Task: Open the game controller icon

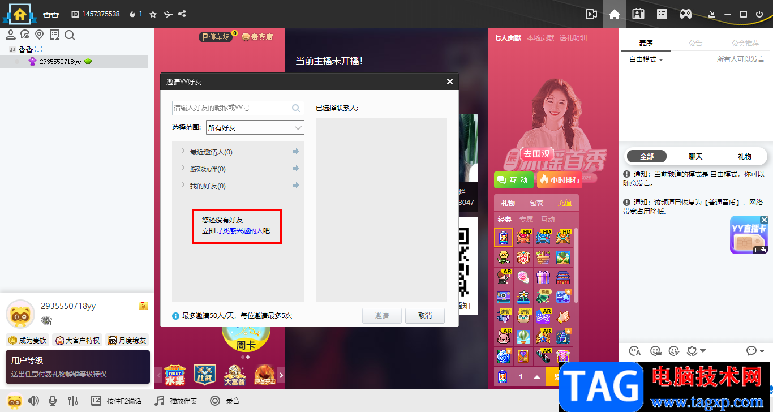Action: coord(685,14)
